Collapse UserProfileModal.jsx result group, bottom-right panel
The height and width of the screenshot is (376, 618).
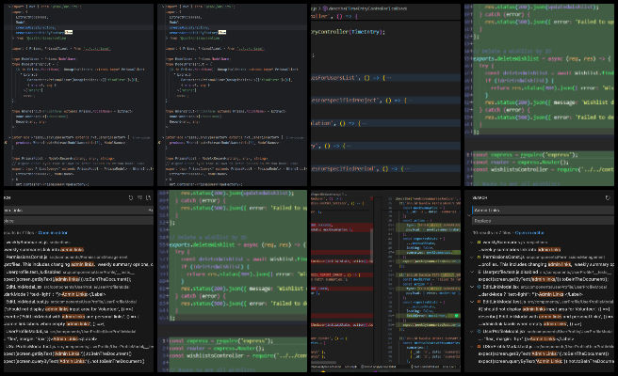click(472, 331)
